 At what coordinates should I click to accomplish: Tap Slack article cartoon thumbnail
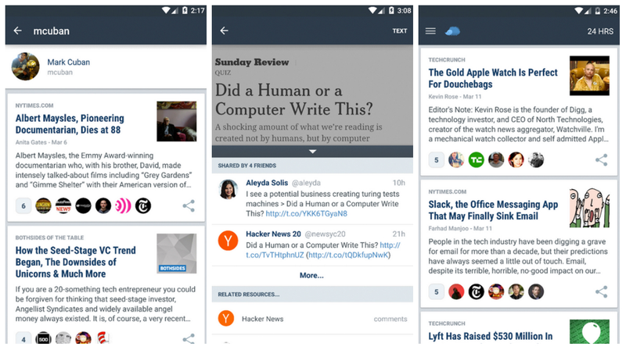coord(589,208)
